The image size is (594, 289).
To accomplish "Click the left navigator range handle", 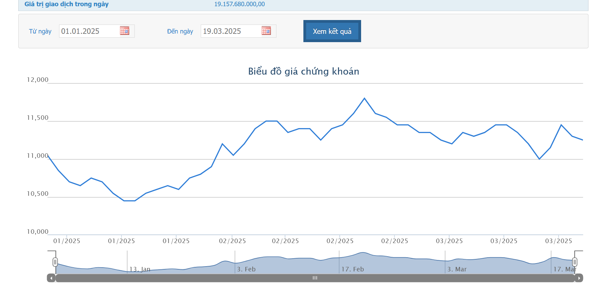I will [55, 262].
